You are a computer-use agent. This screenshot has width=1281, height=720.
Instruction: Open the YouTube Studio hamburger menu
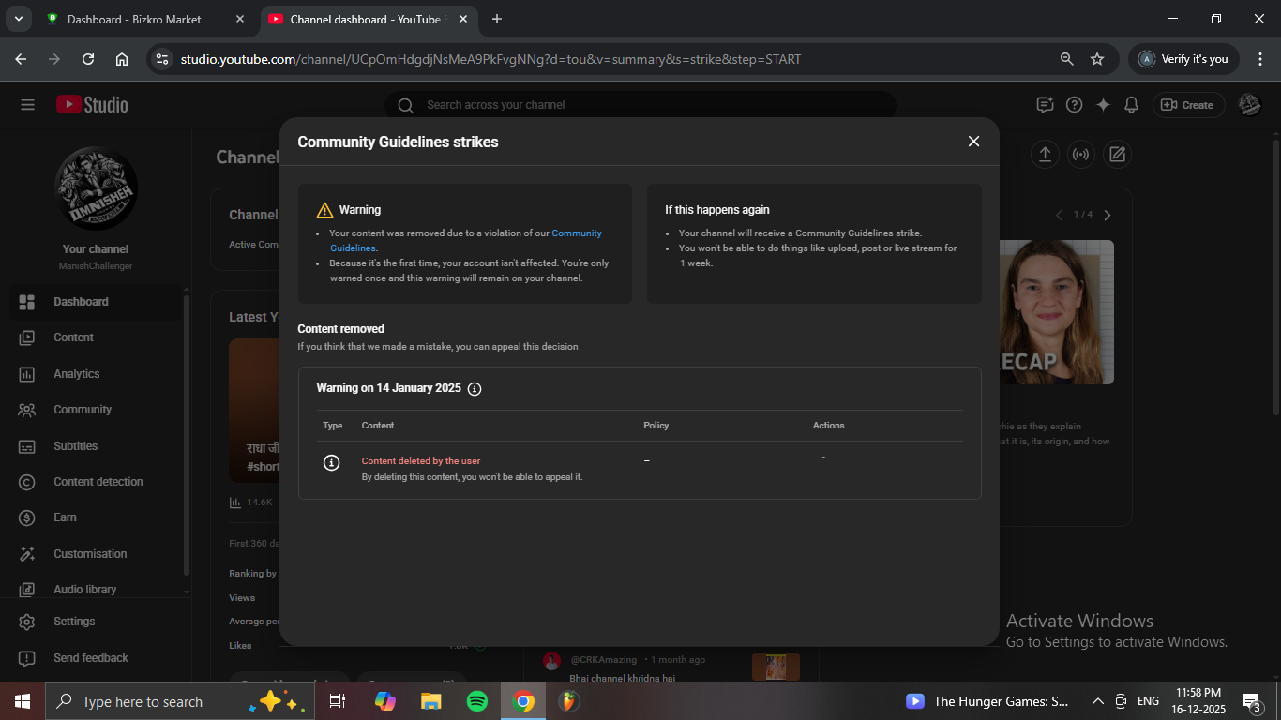(27, 105)
